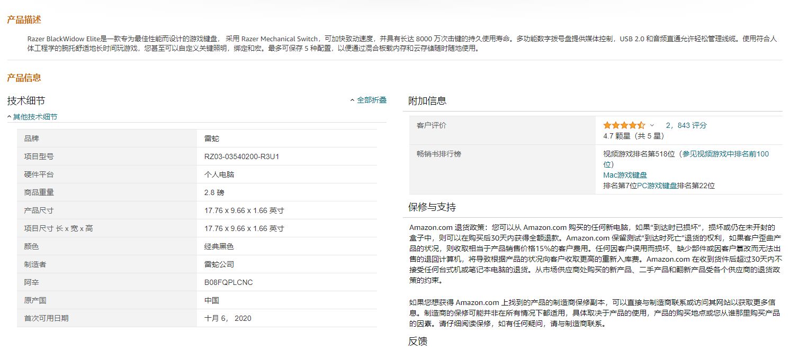Screen dimensions: 790x351
Task: Click the value 个人电脑
Action: [219, 174]
